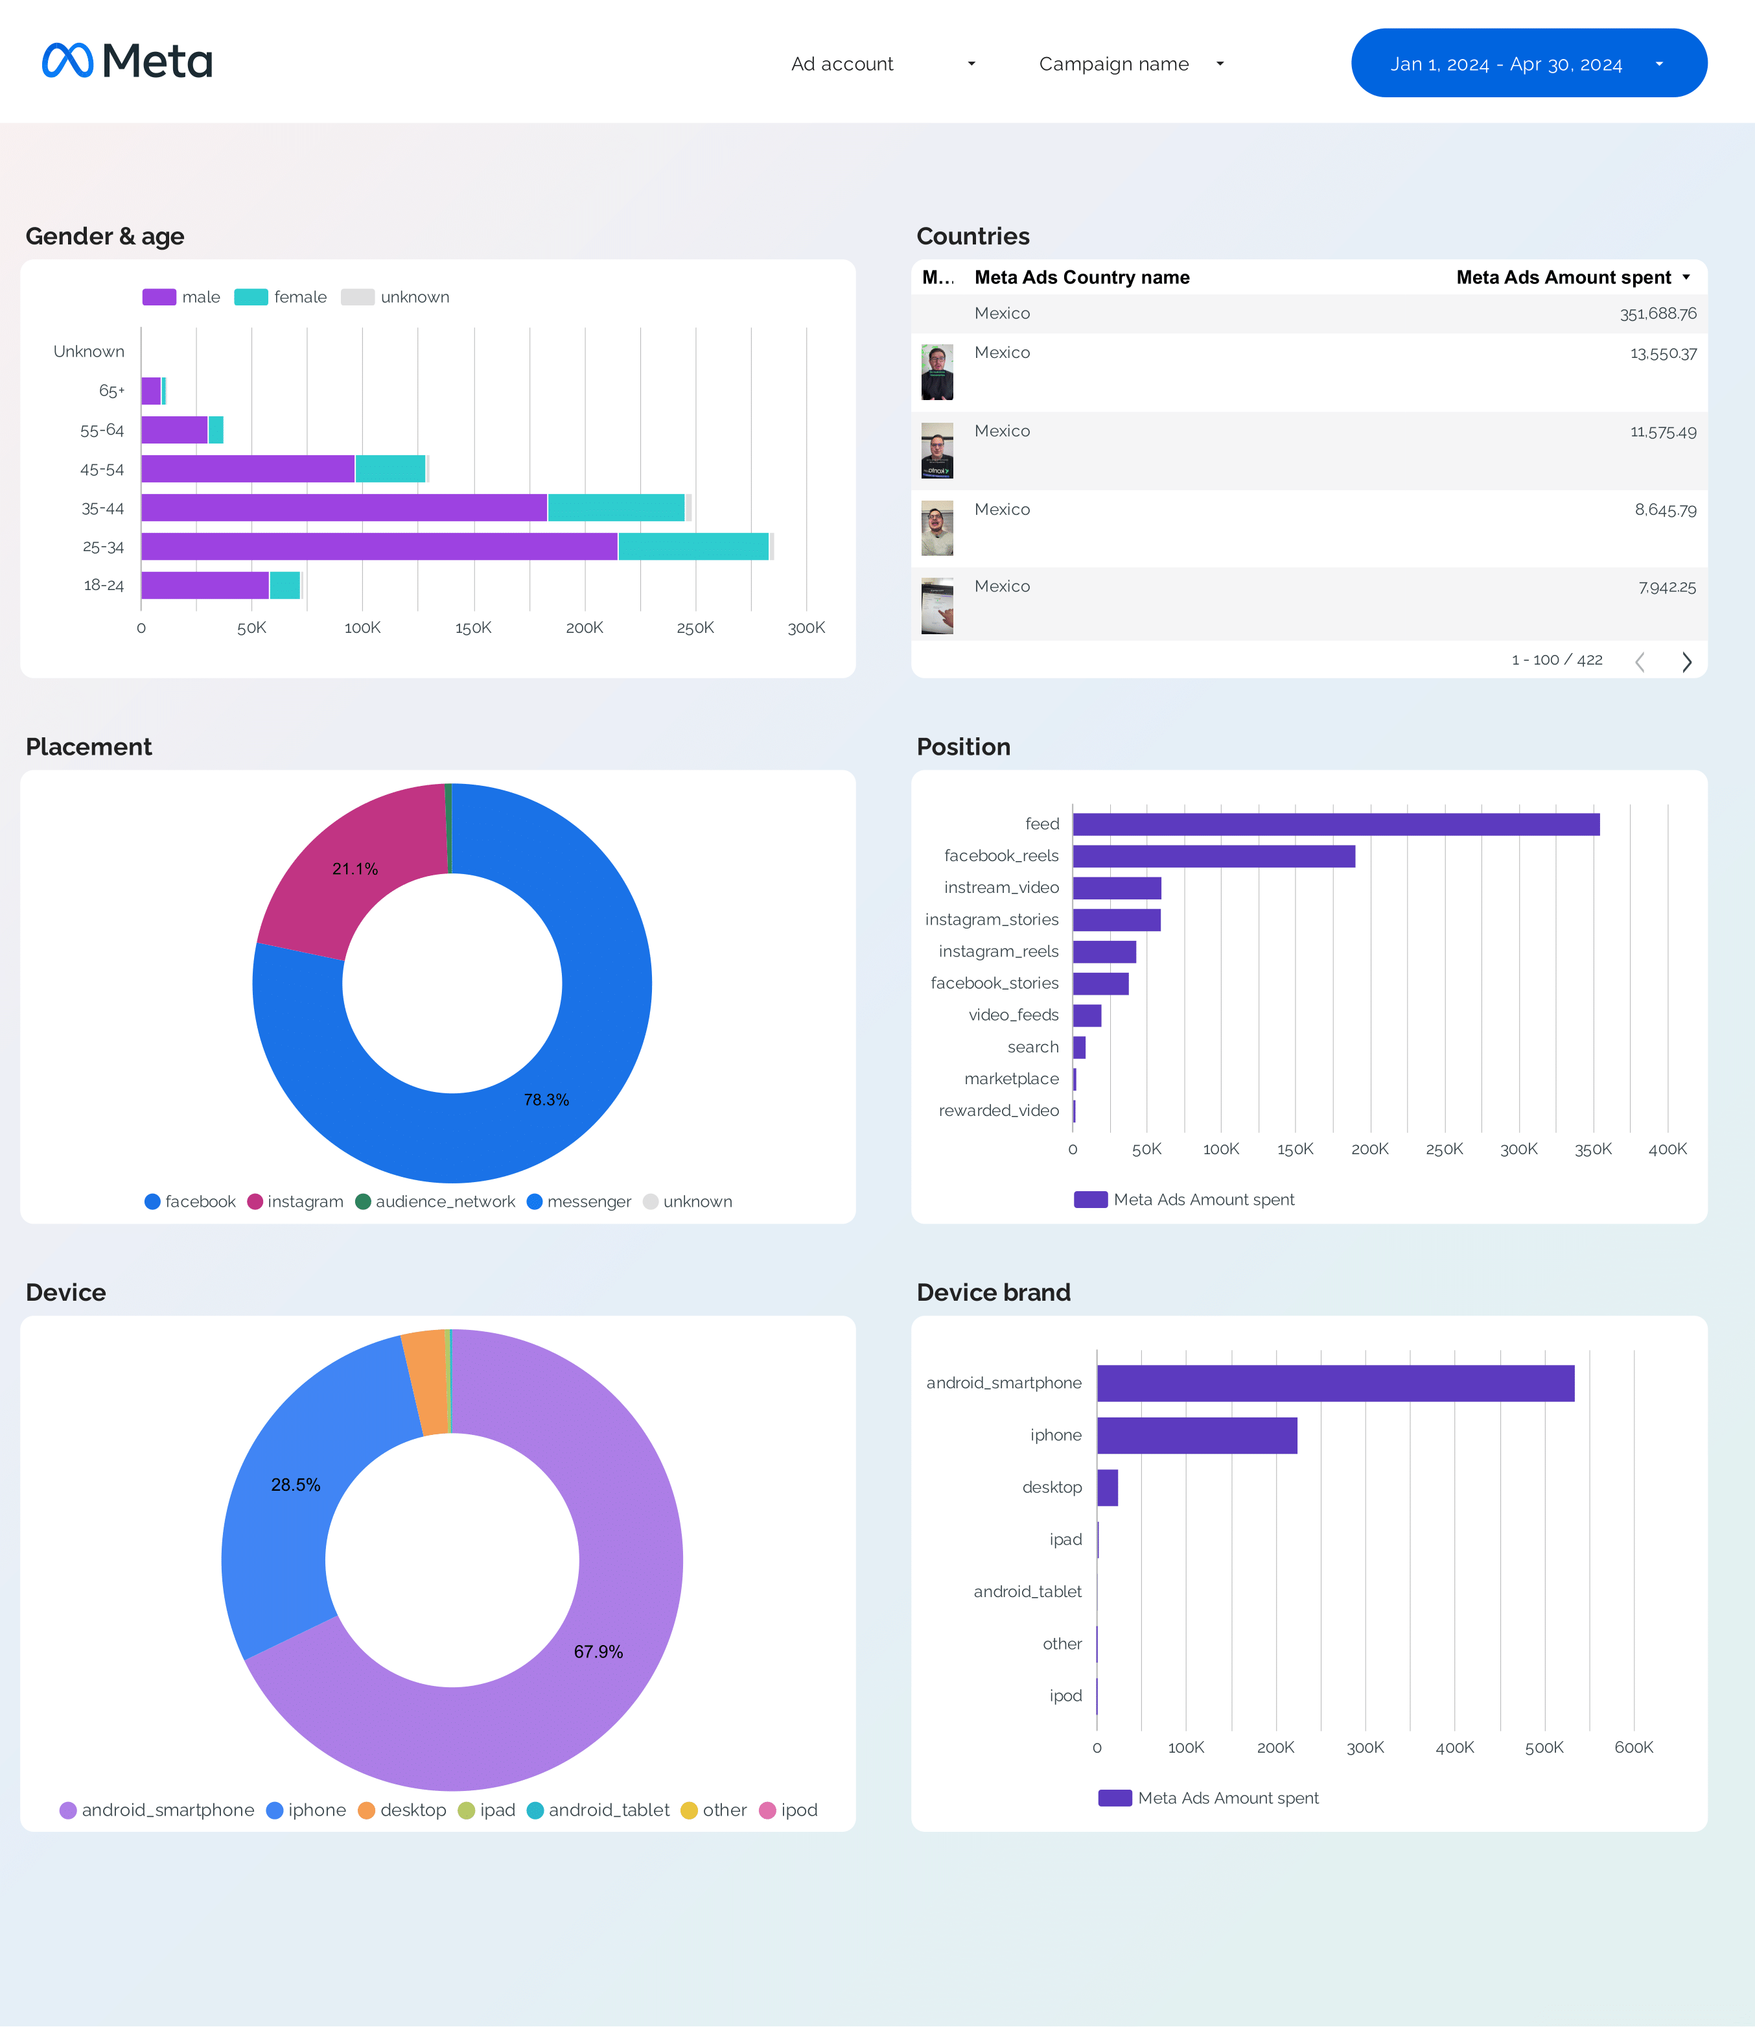Go to previous countries table page

click(x=1640, y=661)
